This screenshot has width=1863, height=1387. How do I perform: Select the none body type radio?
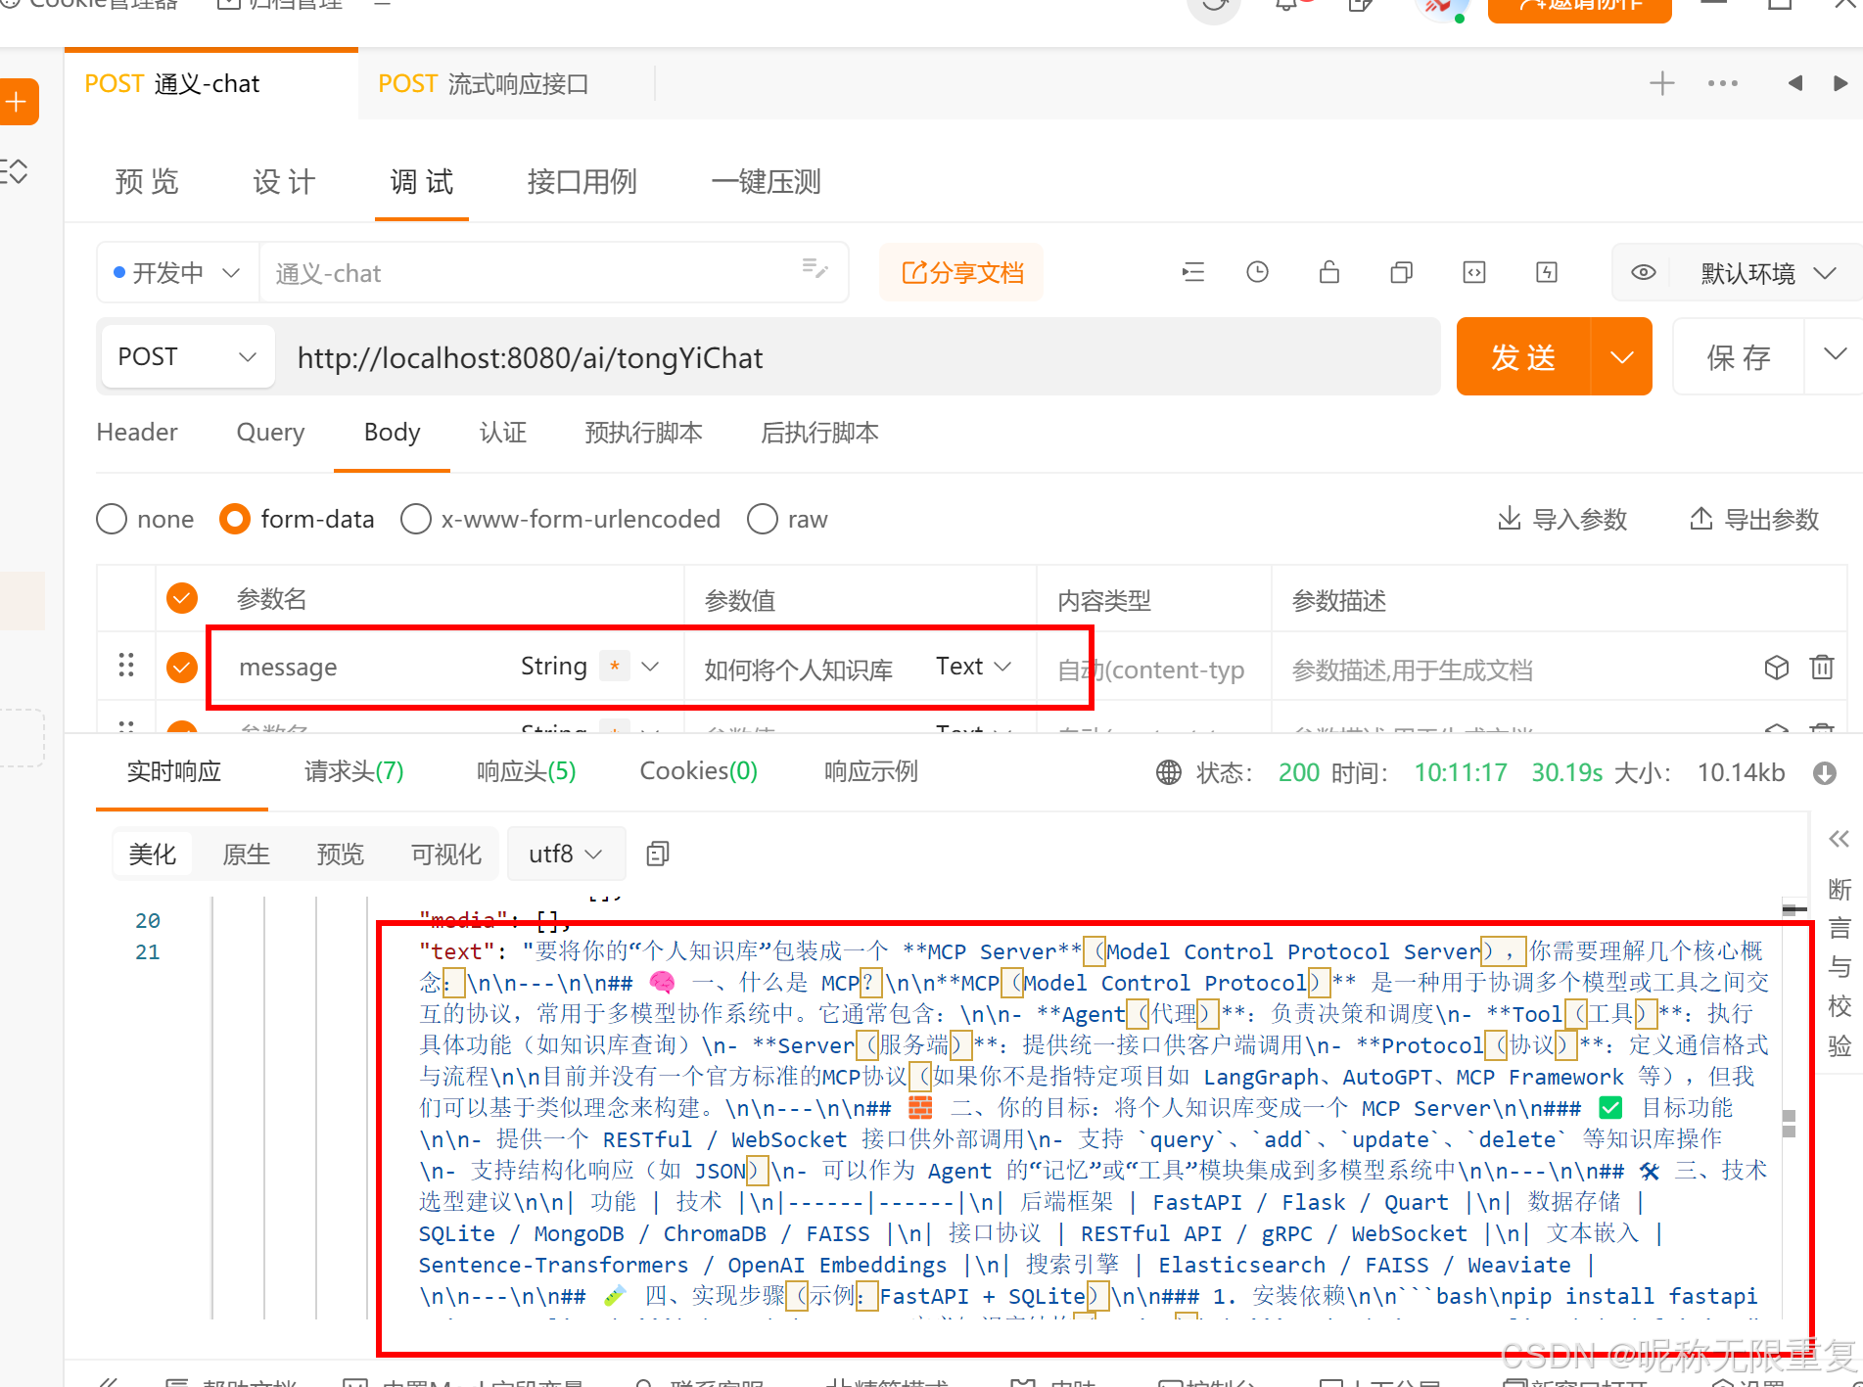click(x=112, y=519)
